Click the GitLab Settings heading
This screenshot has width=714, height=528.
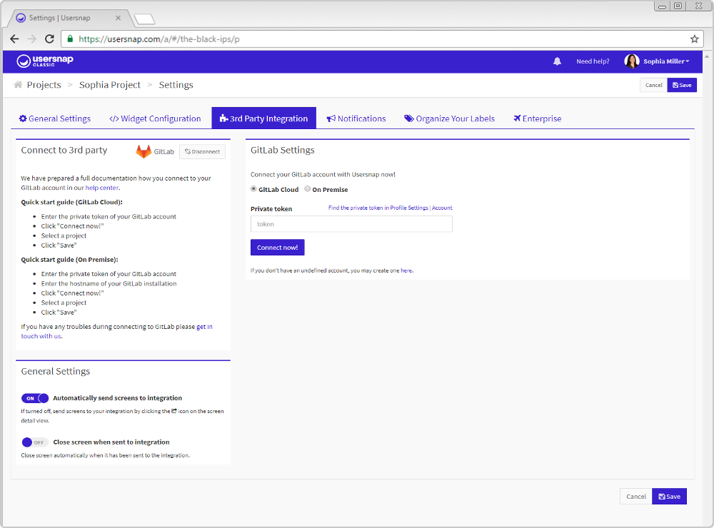pyautogui.click(x=282, y=151)
